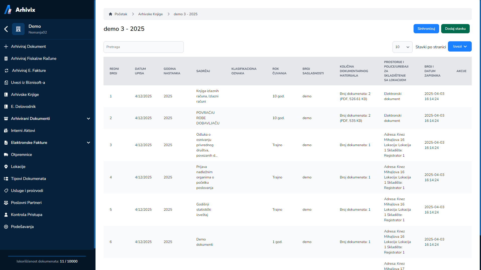
Task: Open the Izvezi export dropdown
Action: 459,47
